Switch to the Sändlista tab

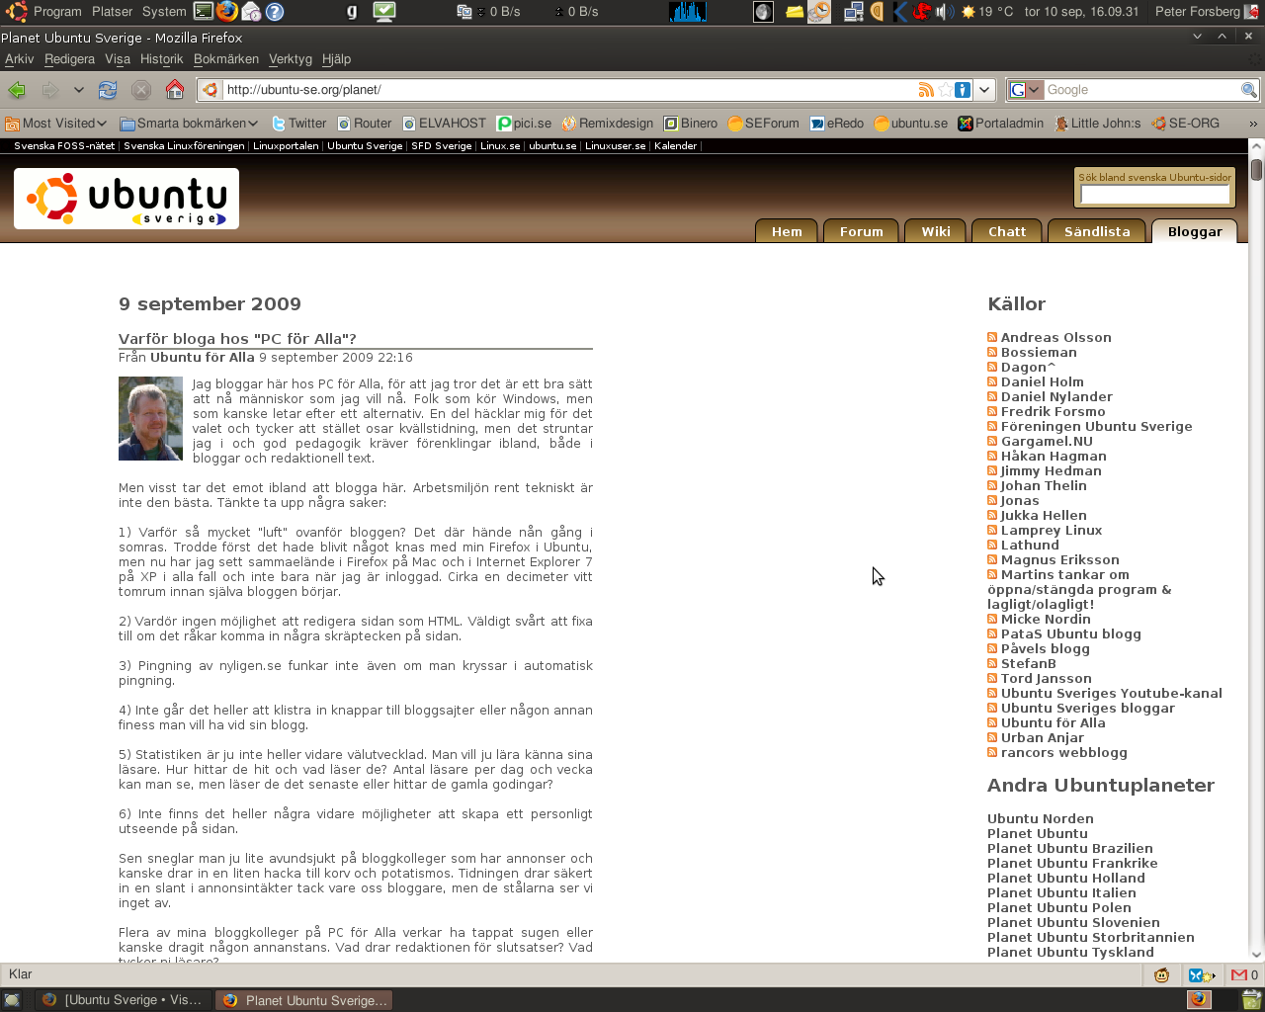pos(1097,231)
